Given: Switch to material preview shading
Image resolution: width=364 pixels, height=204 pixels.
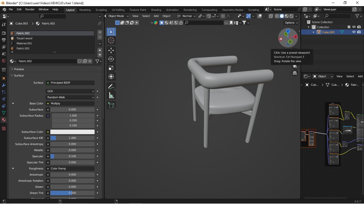Looking at the screenshot, I should pyautogui.click(x=286, y=16).
